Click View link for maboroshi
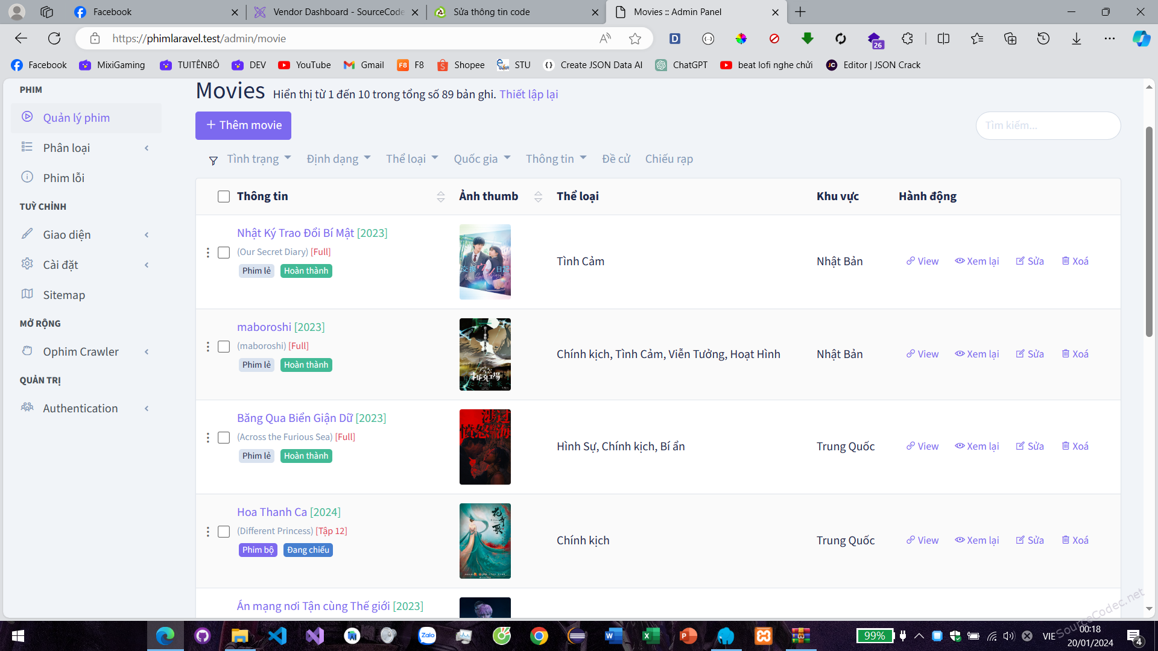1158x651 pixels. pyautogui.click(x=922, y=354)
